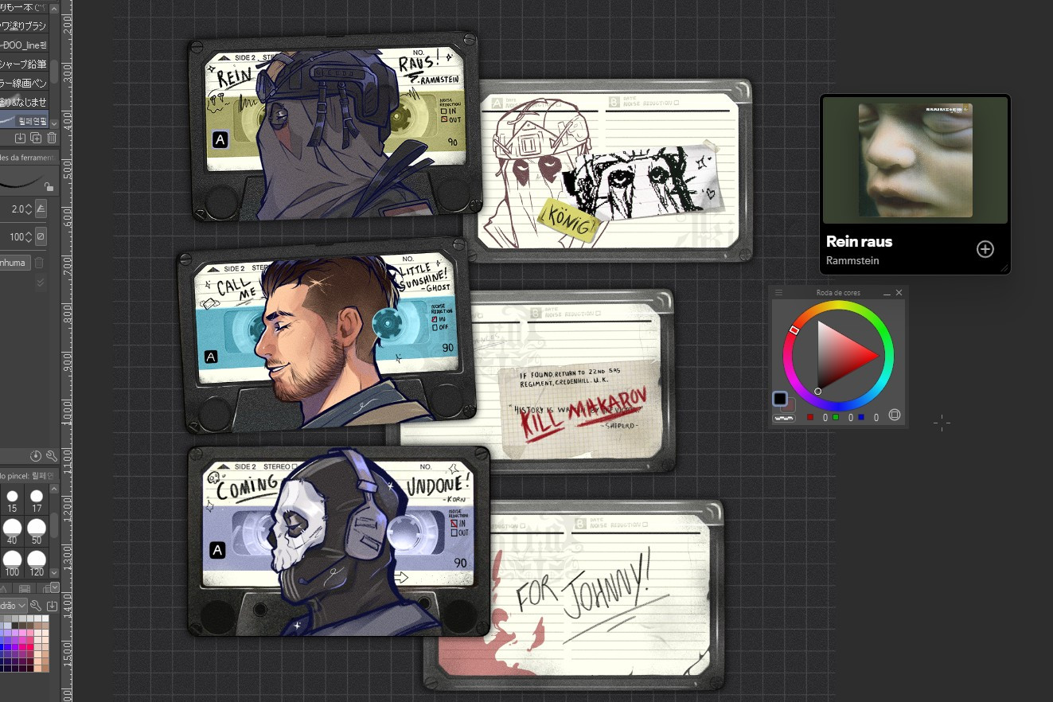Image resolution: width=1053 pixels, height=702 pixels.
Task: Click the stopwatch icon in tool property footer
Action: coord(36,456)
